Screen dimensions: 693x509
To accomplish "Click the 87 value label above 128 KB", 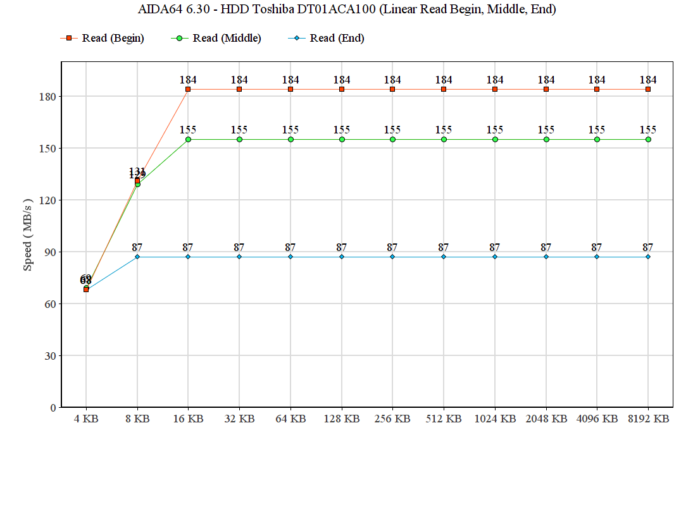I will point(342,247).
